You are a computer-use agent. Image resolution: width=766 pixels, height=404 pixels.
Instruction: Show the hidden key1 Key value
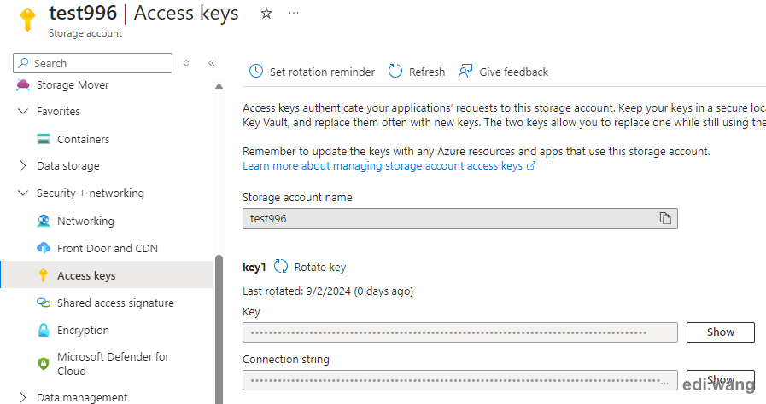pyautogui.click(x=720, y=332)
